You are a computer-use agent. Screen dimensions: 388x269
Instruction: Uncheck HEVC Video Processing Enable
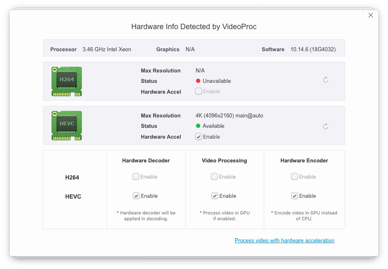(x=214, y=196)
